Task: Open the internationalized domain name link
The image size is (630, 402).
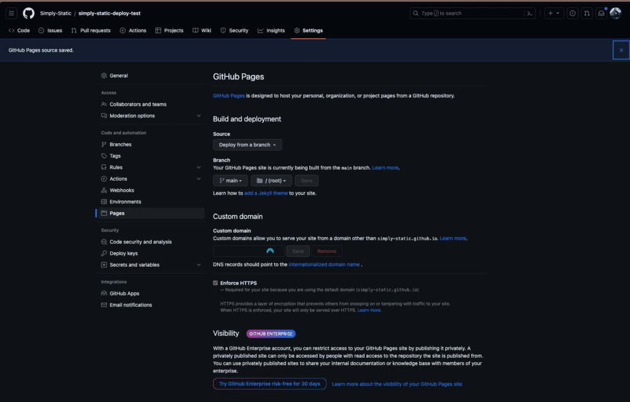Action: click(x=324, y=264)
